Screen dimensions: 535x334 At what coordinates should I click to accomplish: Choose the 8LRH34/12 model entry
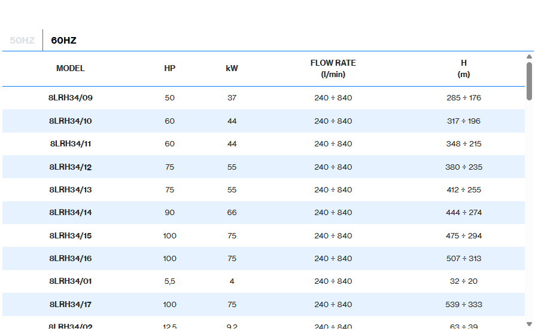click(x=71, y=167)
